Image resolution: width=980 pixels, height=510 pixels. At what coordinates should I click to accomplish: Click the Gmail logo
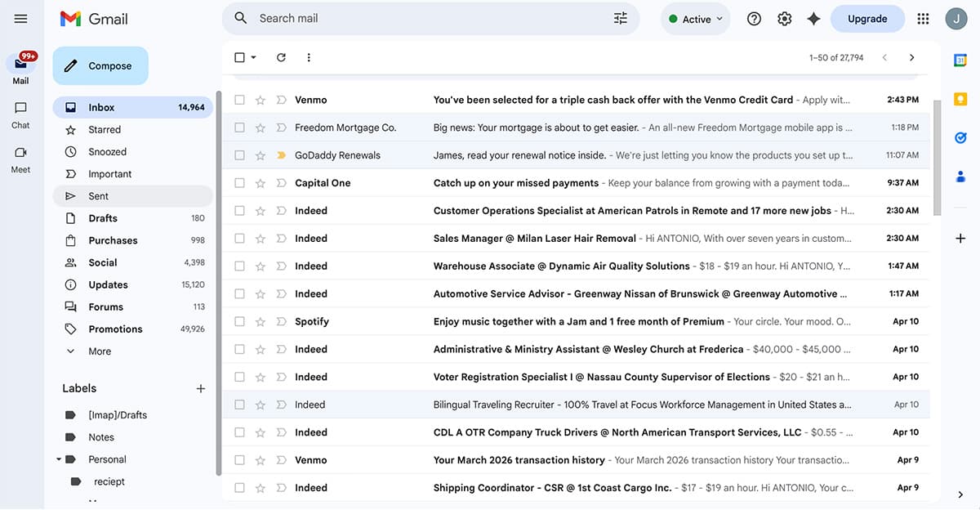[94, 19]
